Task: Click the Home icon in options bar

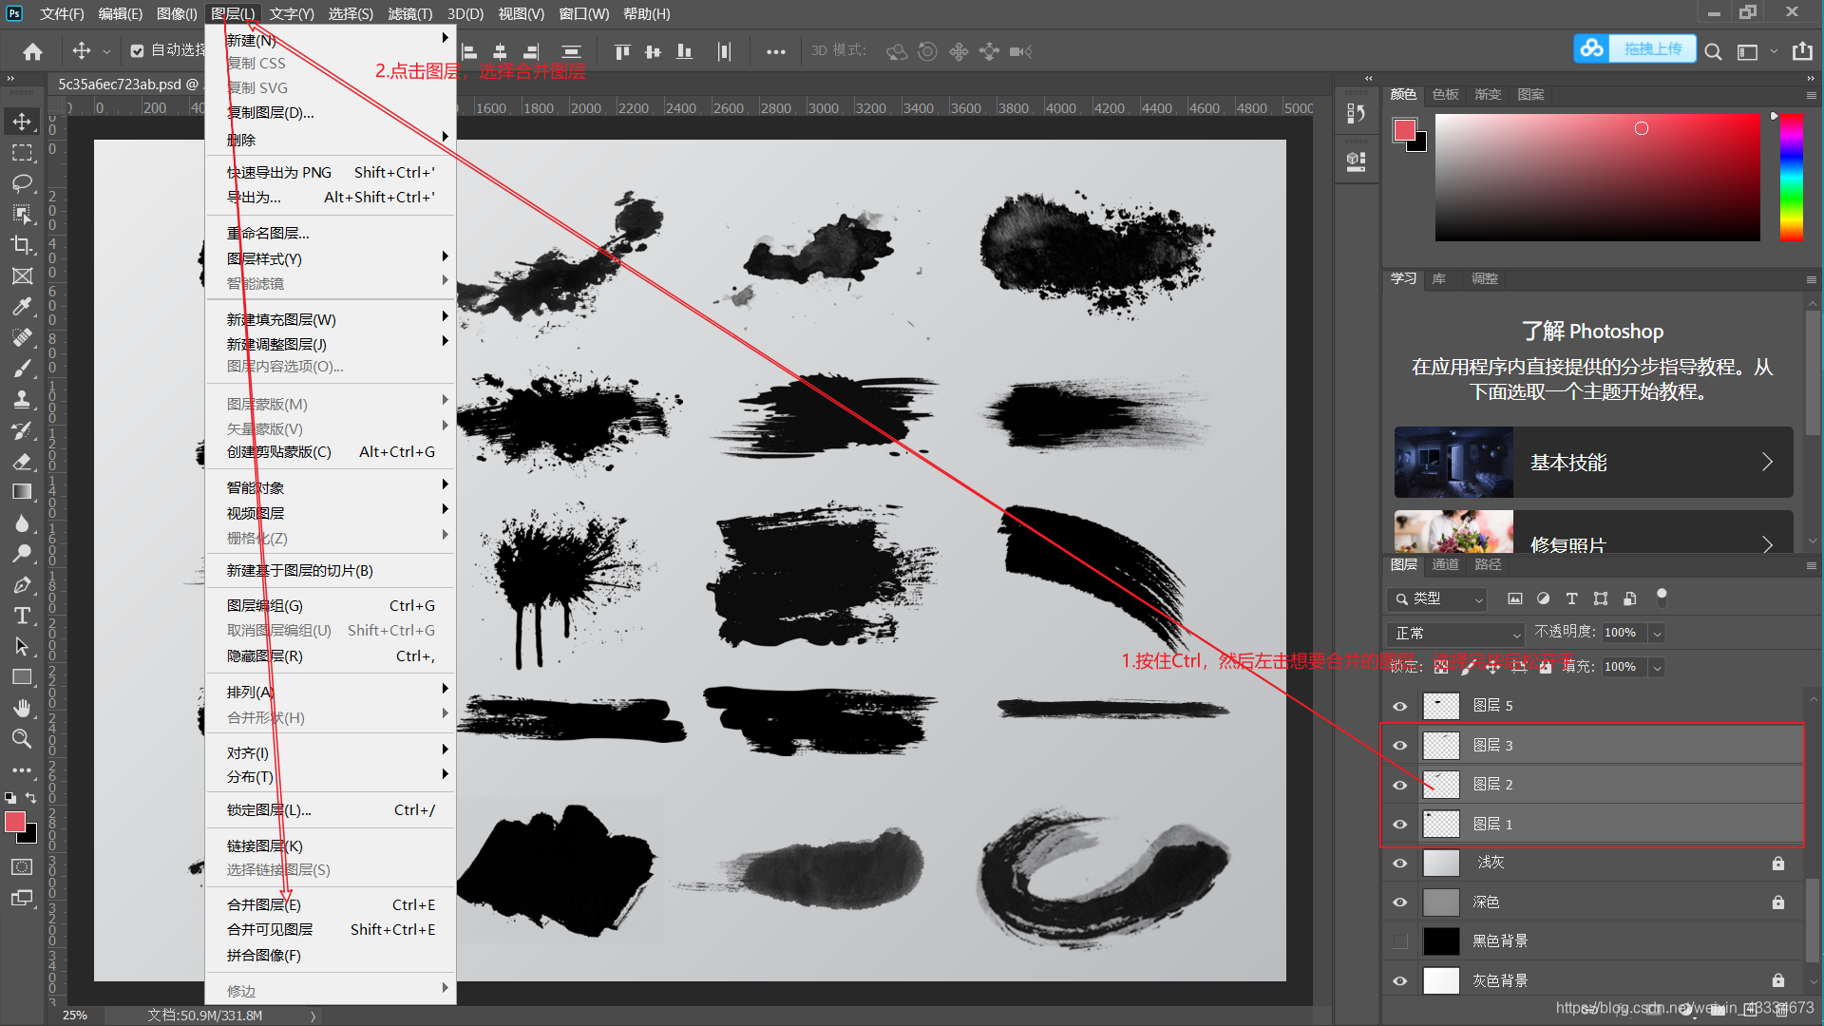Action: coord(32,51)
